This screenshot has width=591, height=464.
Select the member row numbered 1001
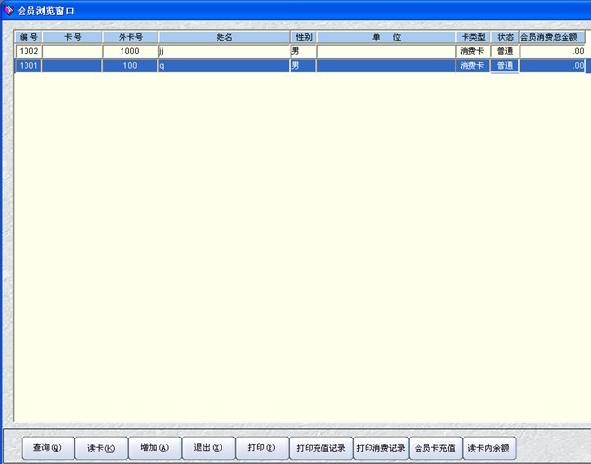coord(27,65)
